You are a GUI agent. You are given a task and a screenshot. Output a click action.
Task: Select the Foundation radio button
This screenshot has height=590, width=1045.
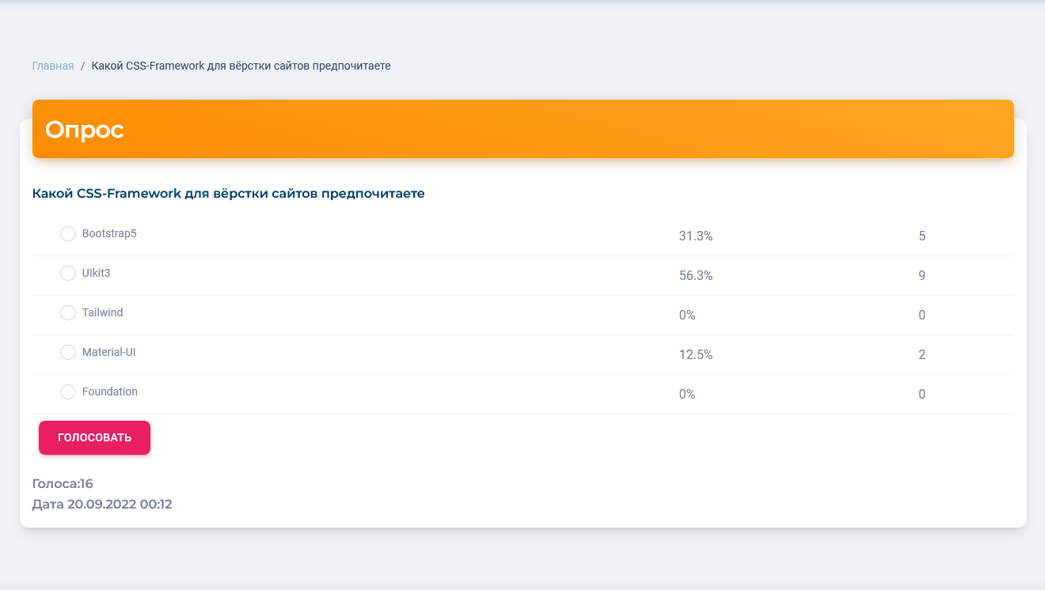68,392
